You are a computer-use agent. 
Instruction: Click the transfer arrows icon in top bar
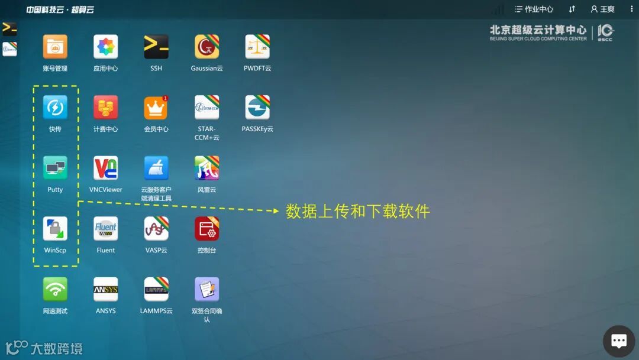[572, 9]
